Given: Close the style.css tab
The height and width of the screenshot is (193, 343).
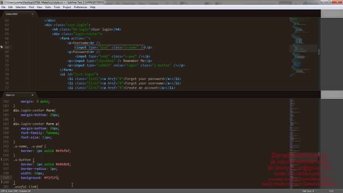Looking at the screenshot, I should click(32, 95).
